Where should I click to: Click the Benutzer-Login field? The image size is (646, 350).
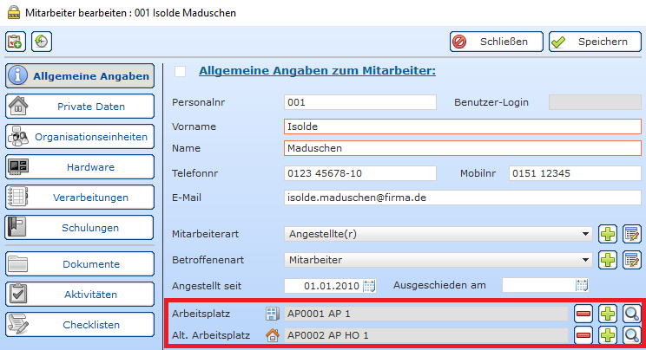(595, 102)
